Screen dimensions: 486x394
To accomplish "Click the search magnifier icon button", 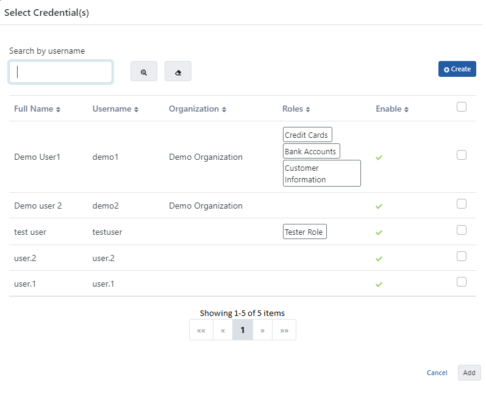I will [144, 71].
